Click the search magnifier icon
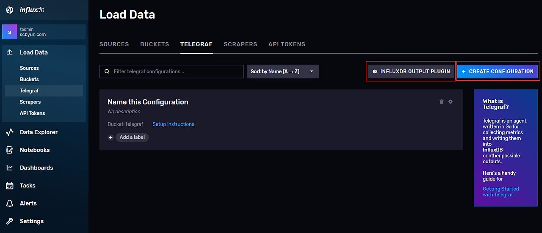Screen dimensions: 542x233 pos(107,71)
